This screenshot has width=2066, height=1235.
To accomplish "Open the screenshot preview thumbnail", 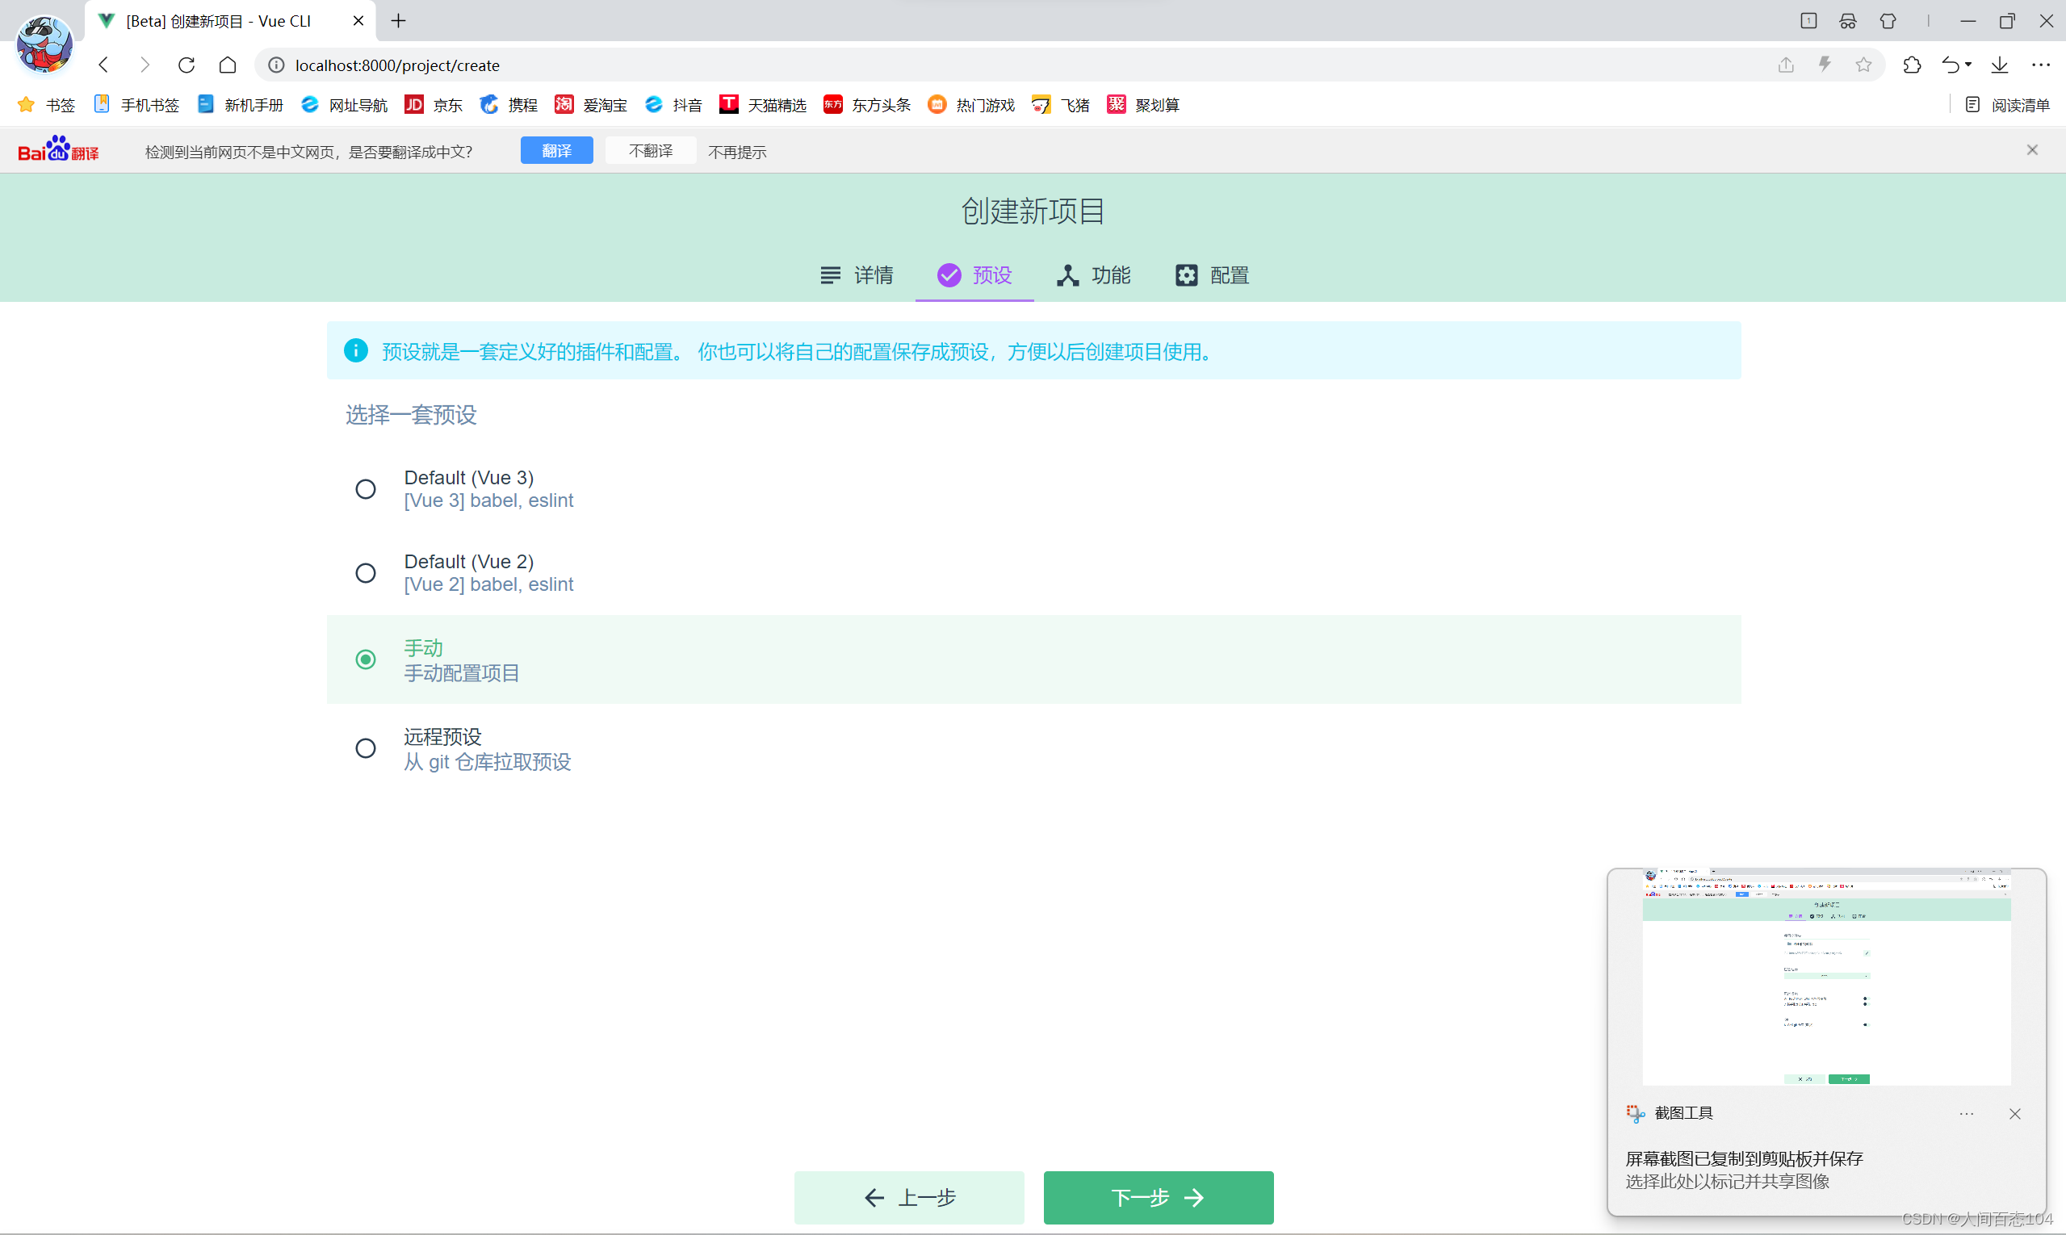I will 1826,978.
